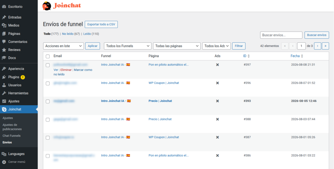Image resolution: width=334 pixels, height=169 pixels.
Task: Click the current page number field
Action: pyautogui.click(x=301, y=46)
